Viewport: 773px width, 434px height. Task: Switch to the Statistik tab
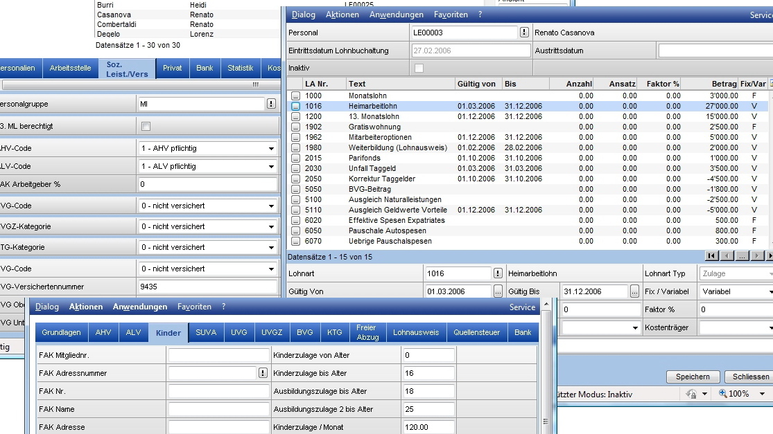pos(241,68)
